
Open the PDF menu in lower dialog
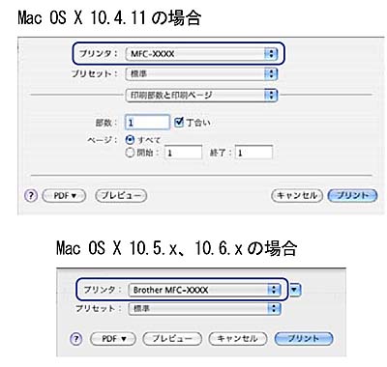[113, 339]
